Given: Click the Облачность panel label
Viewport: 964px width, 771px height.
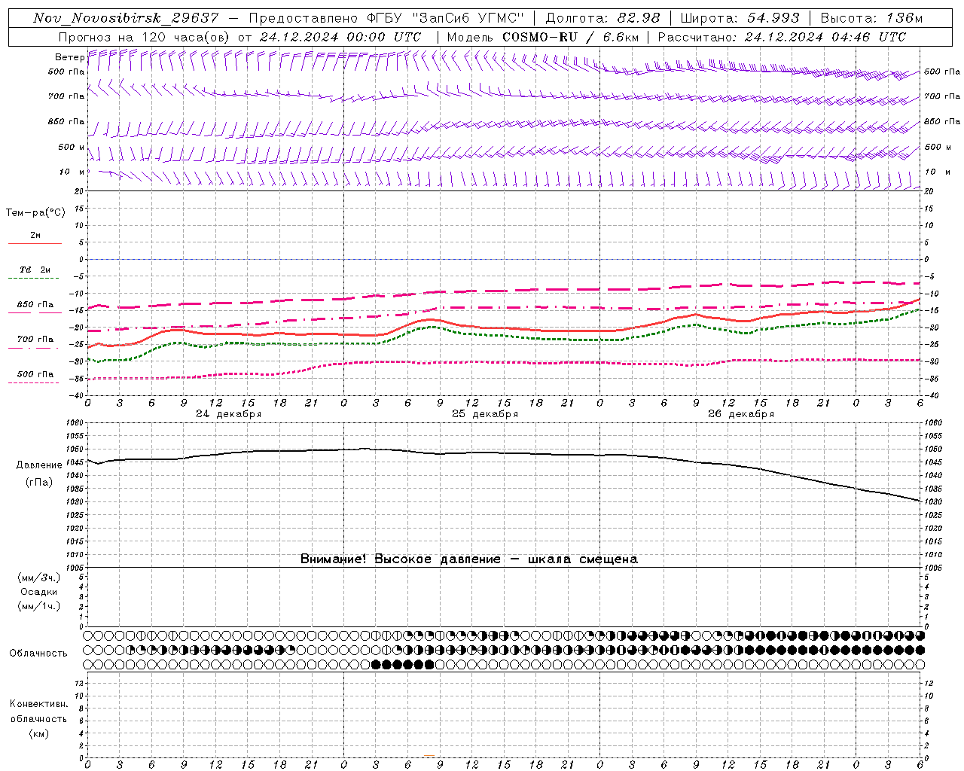Looking at the screenshot, I should click(x=38, y=654).
